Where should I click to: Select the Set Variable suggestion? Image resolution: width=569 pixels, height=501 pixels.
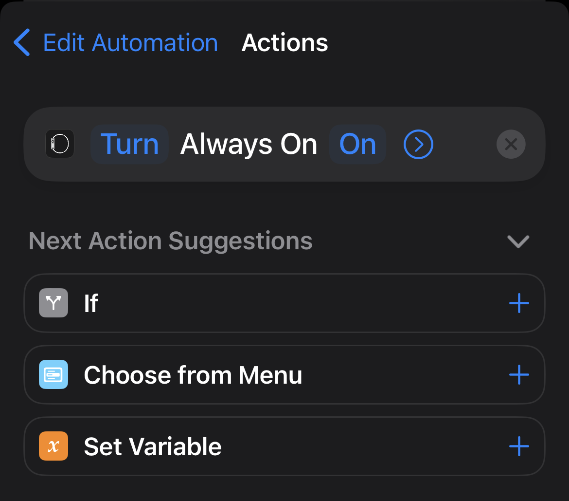[284, 446]
